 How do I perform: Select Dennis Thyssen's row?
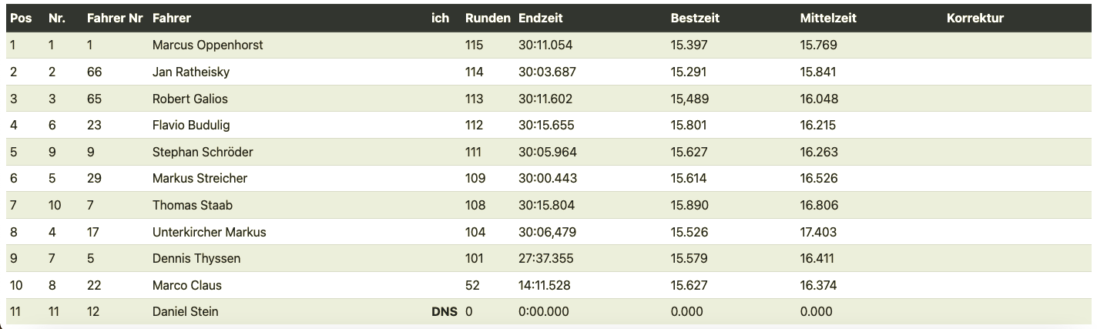(x=196, y=258)
